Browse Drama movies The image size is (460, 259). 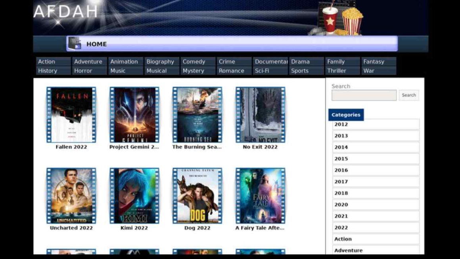[x=307, y=61]
